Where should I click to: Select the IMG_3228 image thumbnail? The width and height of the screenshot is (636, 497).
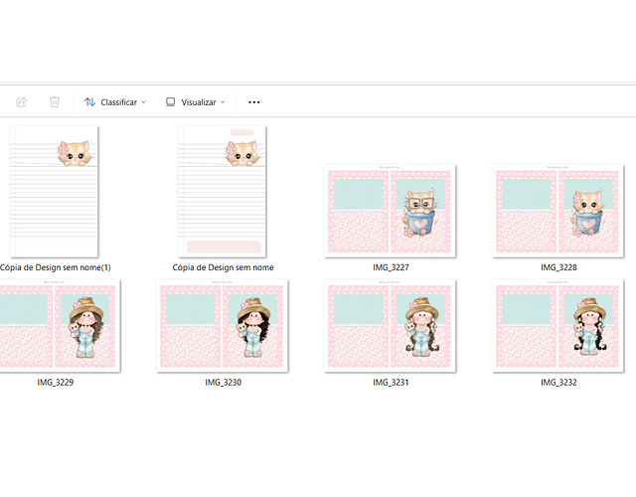click(x=558, y=211)
